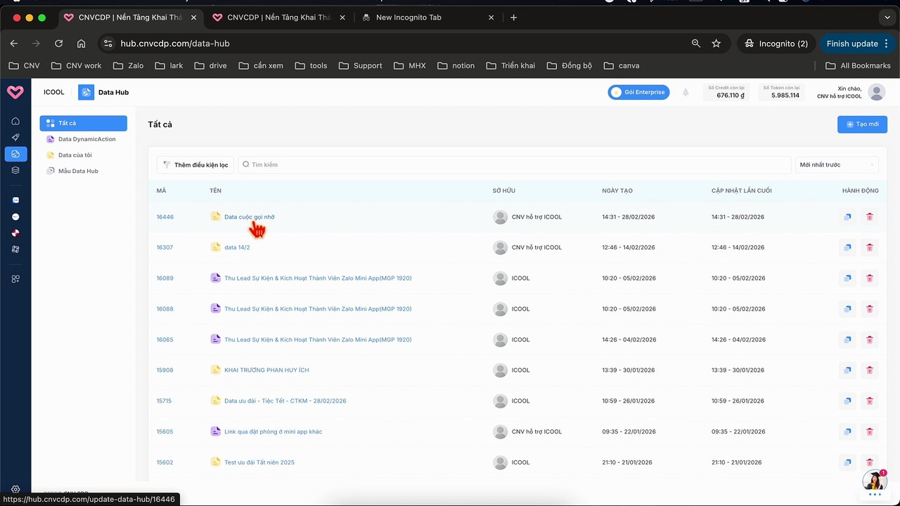Open the Mới nhất trước sort dropdown
The width and height of the screenshot is (900, 506).
coord(837,164)
